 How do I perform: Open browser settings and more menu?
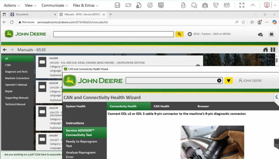pyautogui.click(x=267, y=22)
